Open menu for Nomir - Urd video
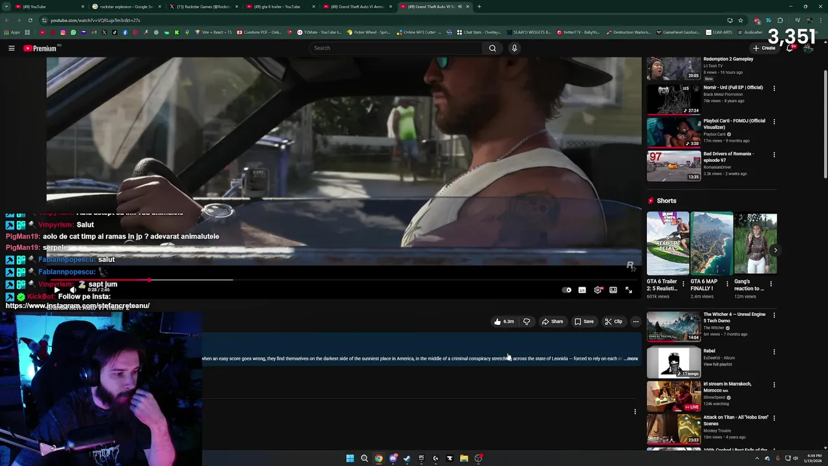 [774, 88]
